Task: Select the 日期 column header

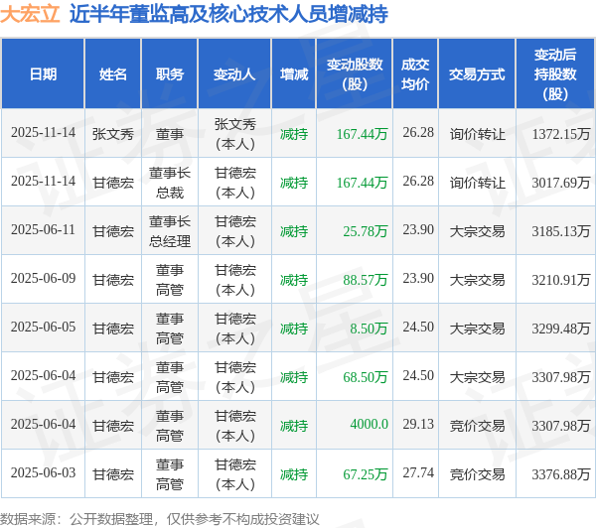Action: tap(43, 74)
